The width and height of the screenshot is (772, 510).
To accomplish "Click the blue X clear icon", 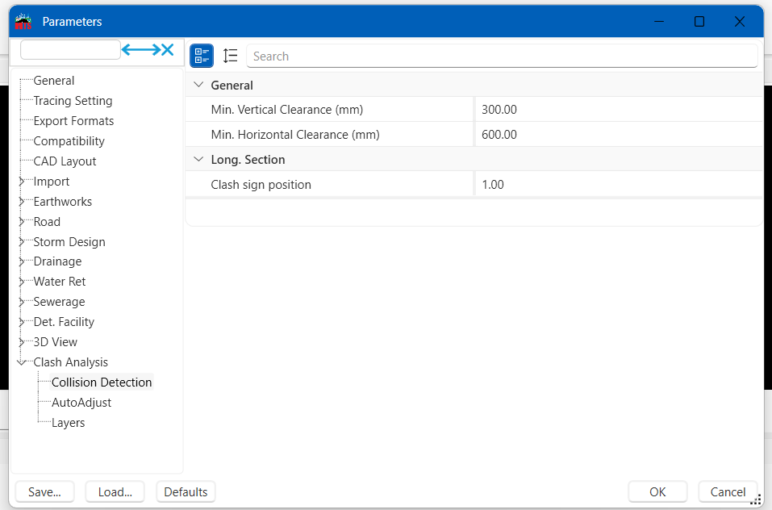I will coord(168,50).
